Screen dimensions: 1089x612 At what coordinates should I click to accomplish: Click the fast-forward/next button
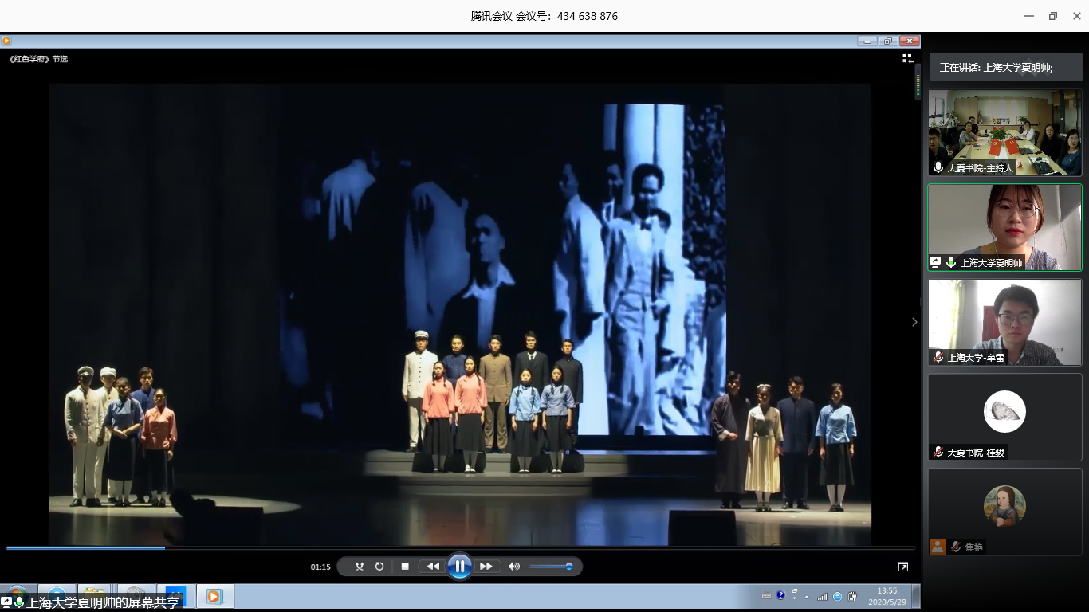486,567
